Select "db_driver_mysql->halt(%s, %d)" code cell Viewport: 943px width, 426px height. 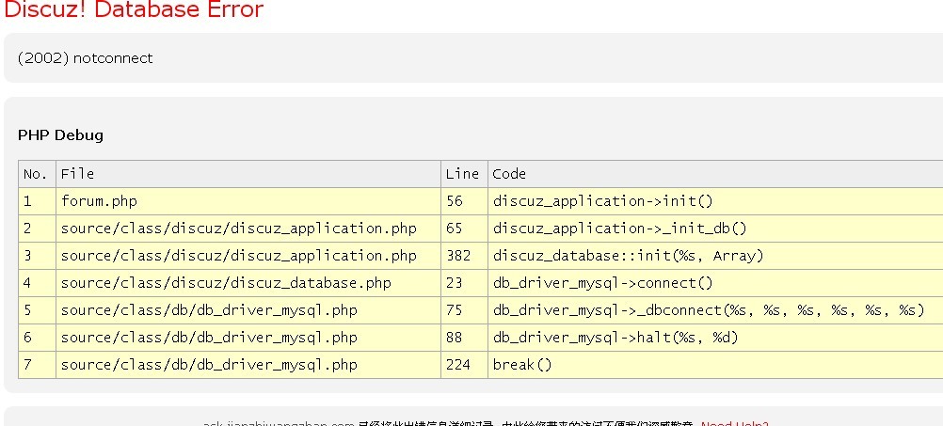click(715, 338)
